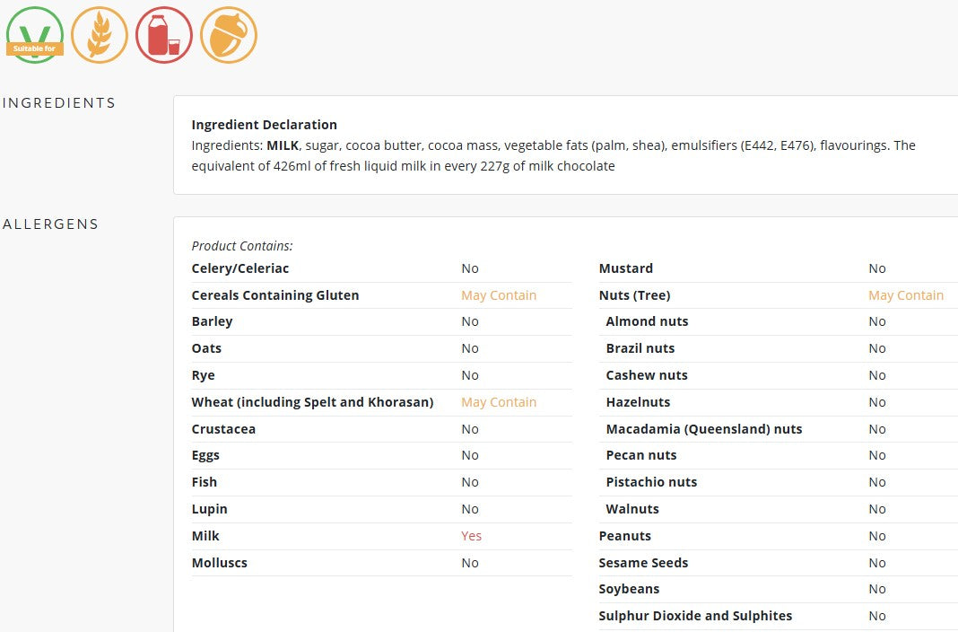
Task: Click May Contain beside Nuts (Tree)
Action: (x=905, y=295)
